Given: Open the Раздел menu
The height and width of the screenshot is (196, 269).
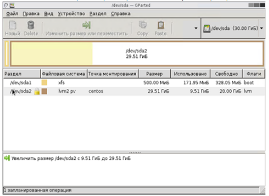Looking at the screenshot, I should (98, 14).
